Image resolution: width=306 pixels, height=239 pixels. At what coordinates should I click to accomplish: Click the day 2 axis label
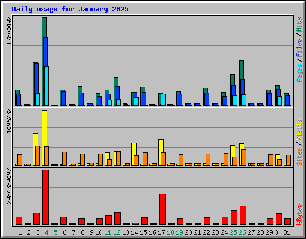tap(29, 232)
